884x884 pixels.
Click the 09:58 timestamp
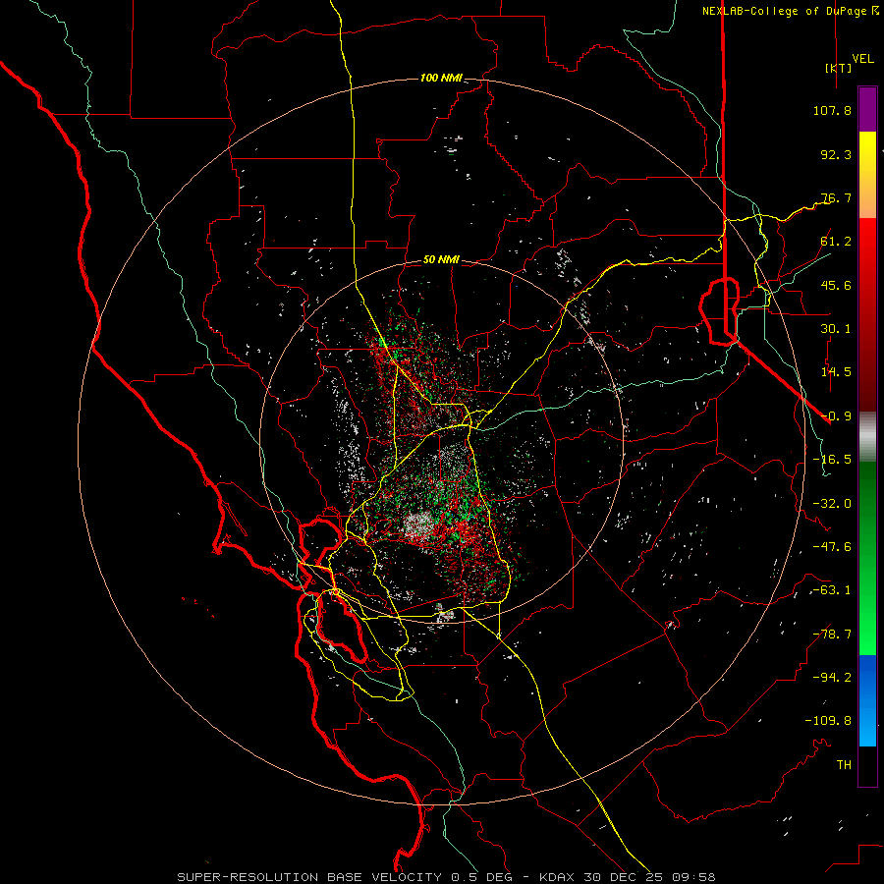point(696,877)
